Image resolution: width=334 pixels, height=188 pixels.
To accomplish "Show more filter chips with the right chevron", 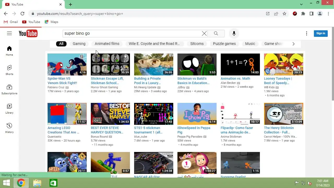I will [293, 44].
